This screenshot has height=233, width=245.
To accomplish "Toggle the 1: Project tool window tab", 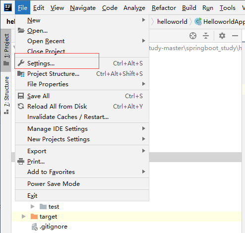I will [6, 50].
